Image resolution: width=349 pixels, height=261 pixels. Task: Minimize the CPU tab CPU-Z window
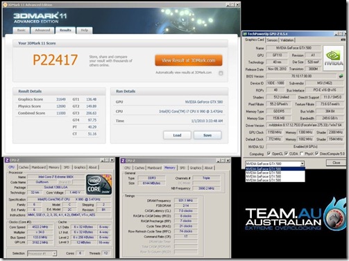(x=102, y=160)
